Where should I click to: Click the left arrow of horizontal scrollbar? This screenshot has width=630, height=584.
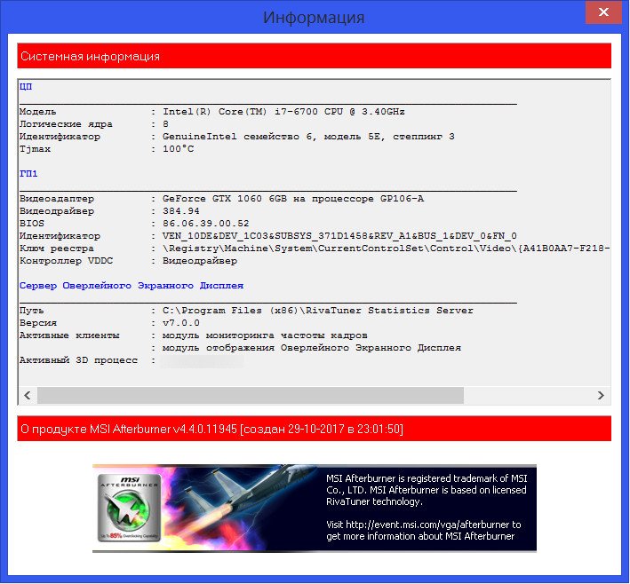click(28, 395)
